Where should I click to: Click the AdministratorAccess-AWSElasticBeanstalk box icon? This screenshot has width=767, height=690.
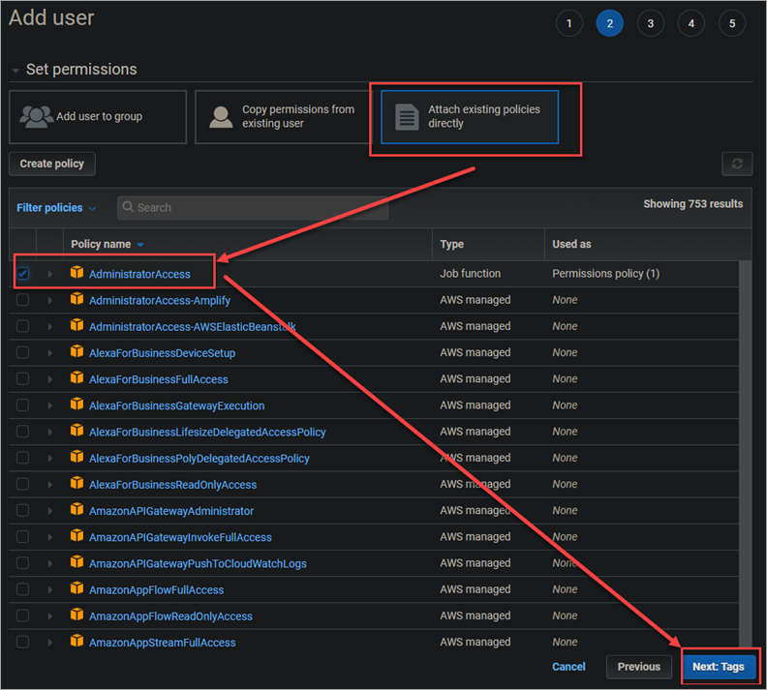pos(77,325)
